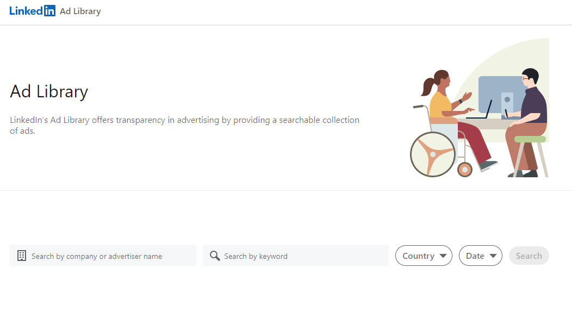The image size is (572, 317).
Task: Click the Search button
Action: [x=529, y=256]
